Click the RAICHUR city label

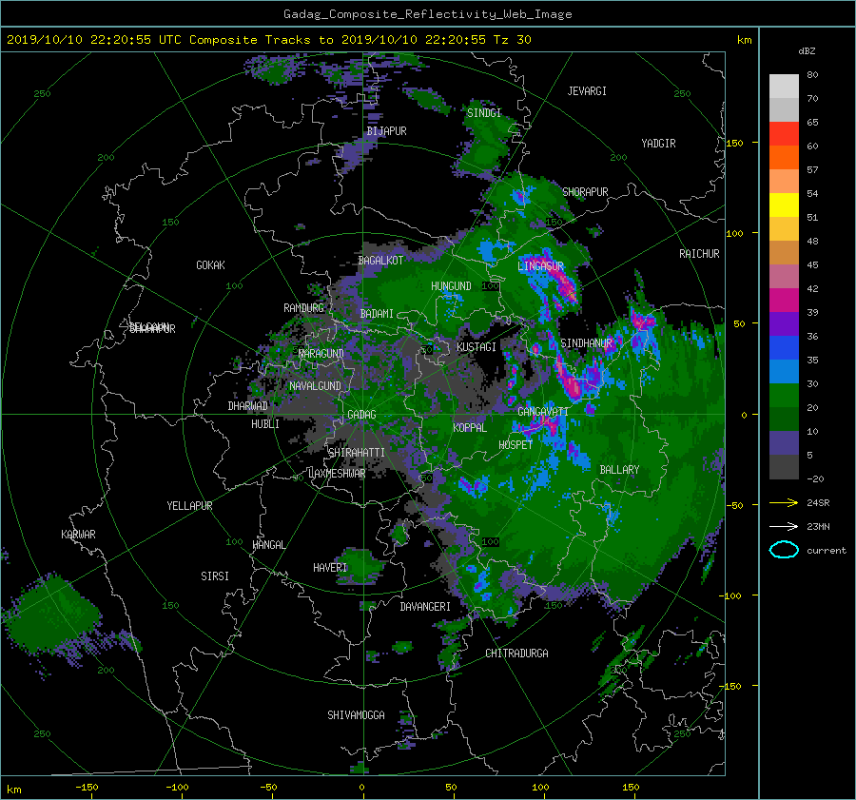point(699,254)
